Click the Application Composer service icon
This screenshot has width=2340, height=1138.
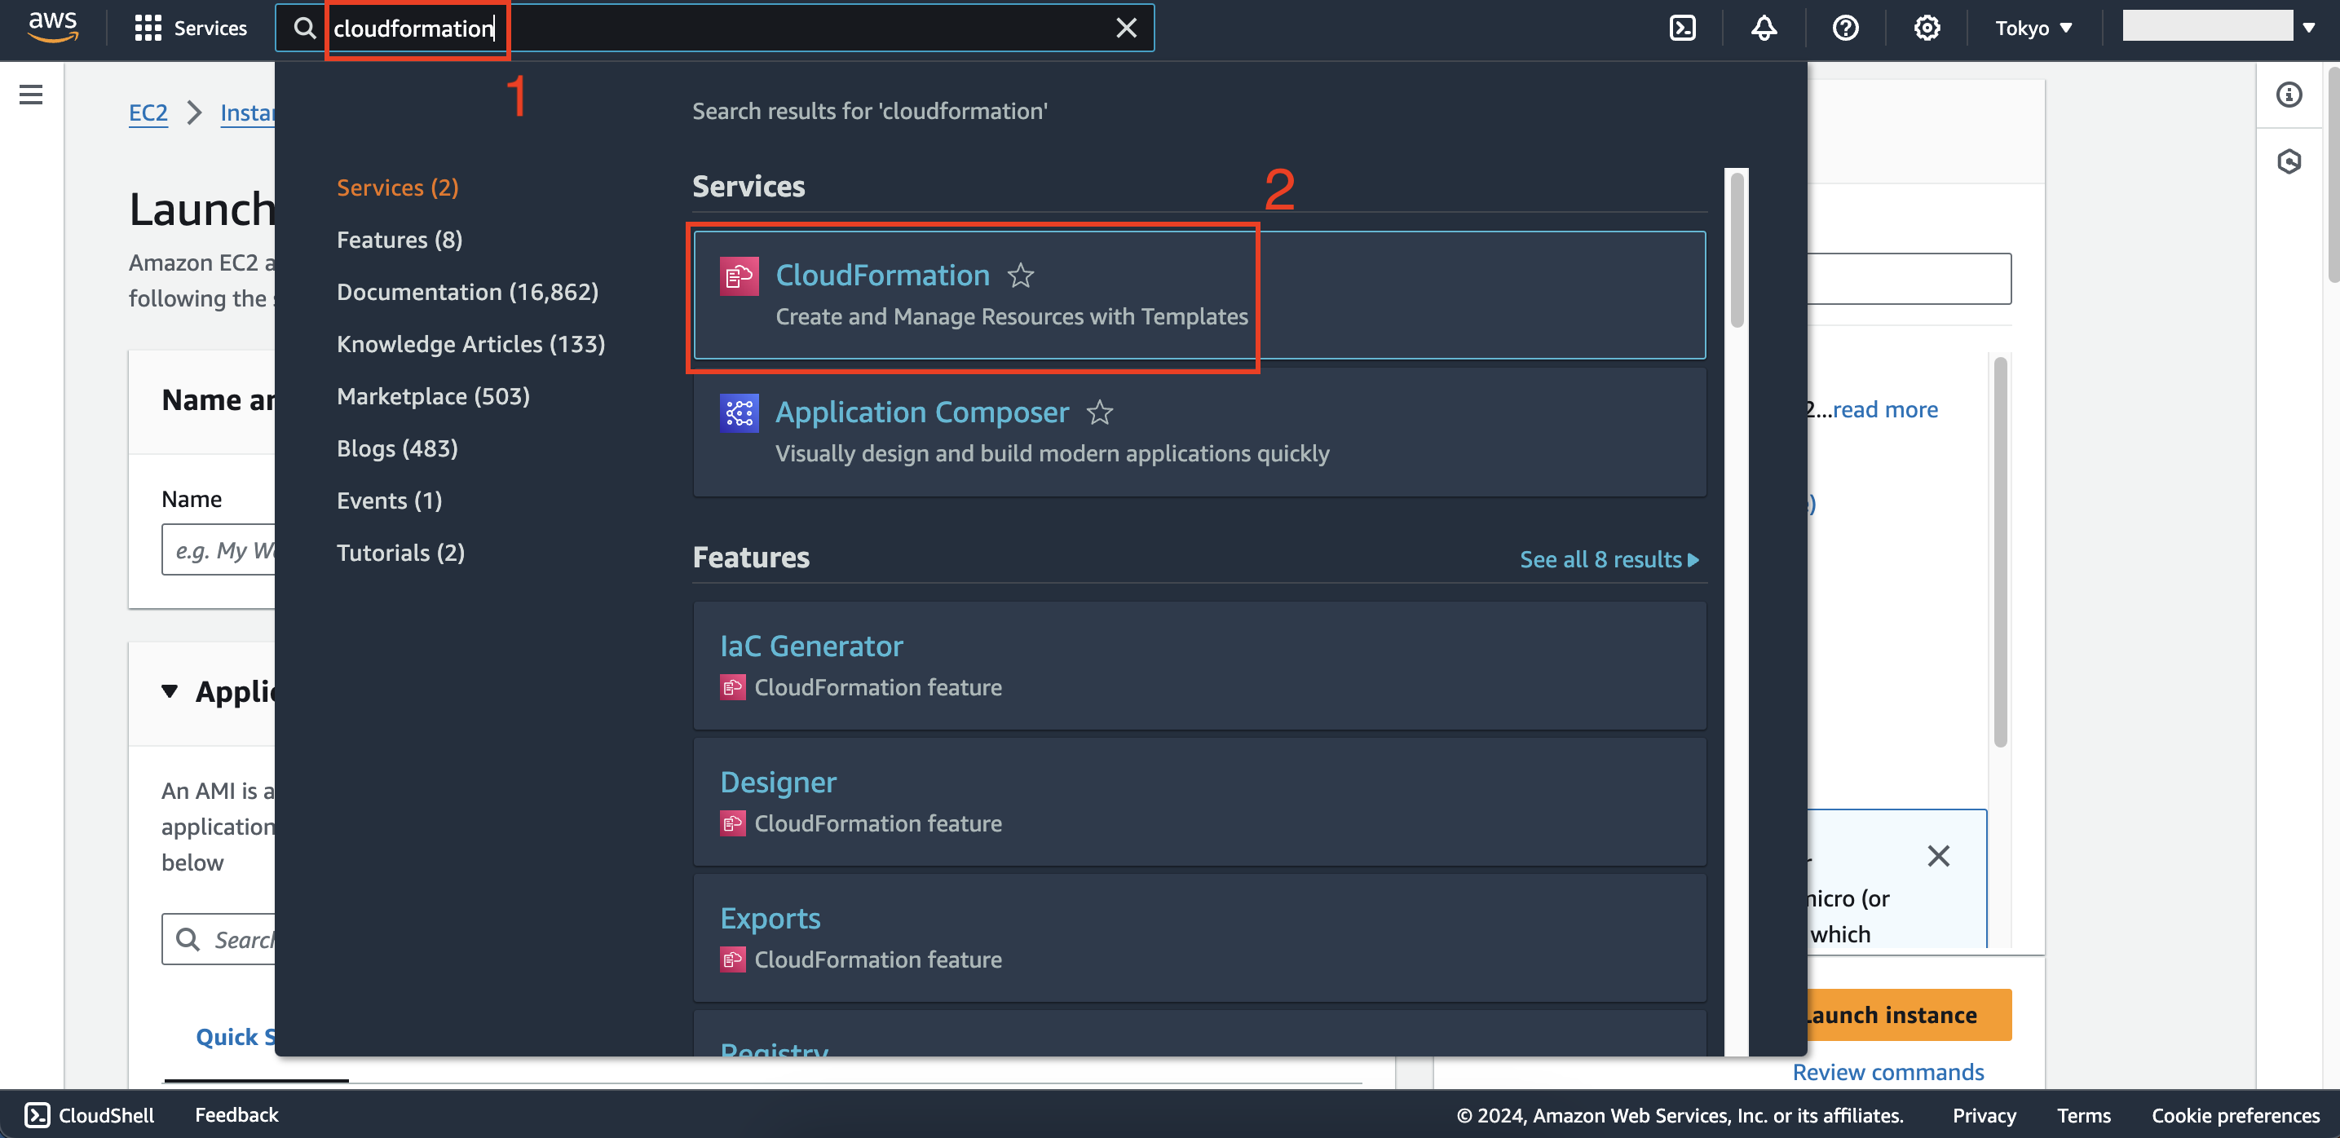point(739,413)
